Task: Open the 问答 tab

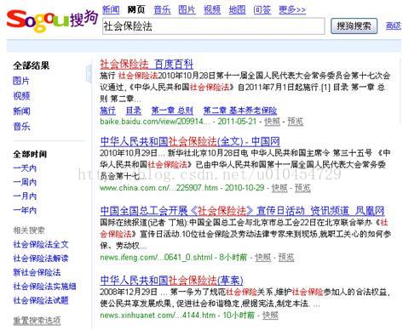Action: (x=262, y=9)
